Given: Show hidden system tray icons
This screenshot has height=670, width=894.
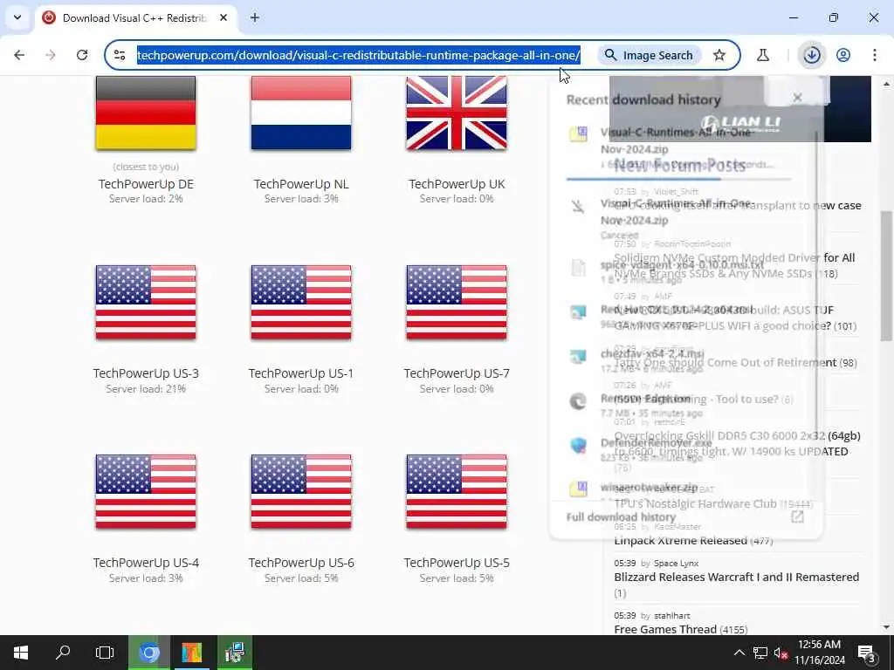Looking at the screenshot, I should pyautogui.click(x=739, y=653).
